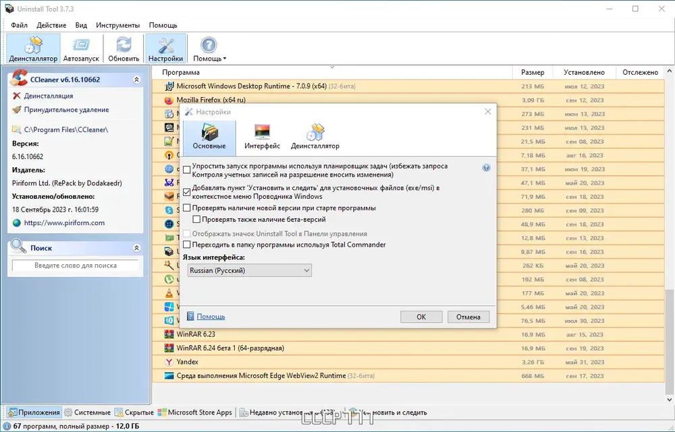
Task: Uncheck 'Установить и следить' context menu option
Action: click(187, 192)
